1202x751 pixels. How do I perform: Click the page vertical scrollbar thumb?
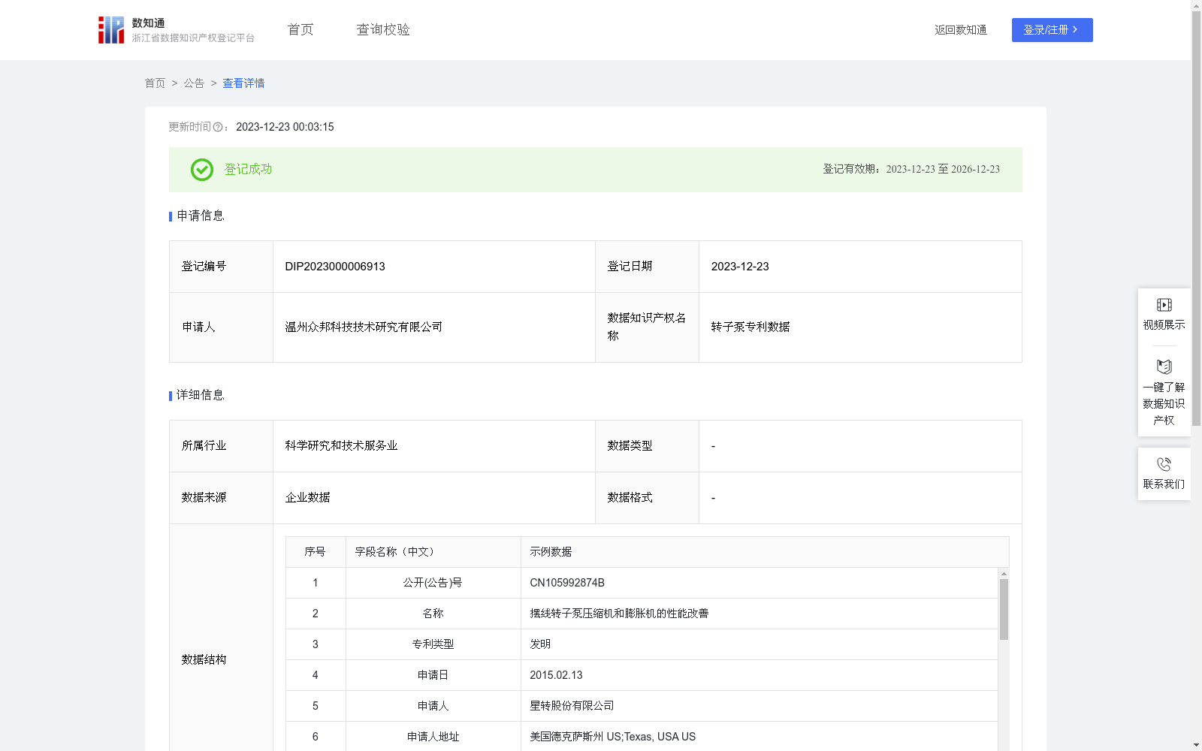[1196, 218]
